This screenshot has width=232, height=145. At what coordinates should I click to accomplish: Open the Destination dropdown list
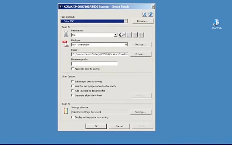[115, 35]
